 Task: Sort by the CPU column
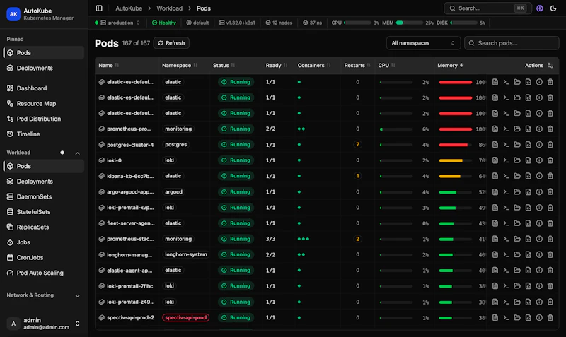(x=386, y=65)
